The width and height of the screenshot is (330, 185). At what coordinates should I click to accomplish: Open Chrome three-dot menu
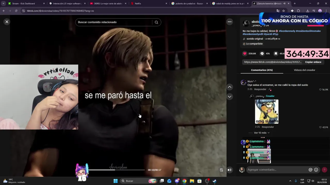coord(326,11)
